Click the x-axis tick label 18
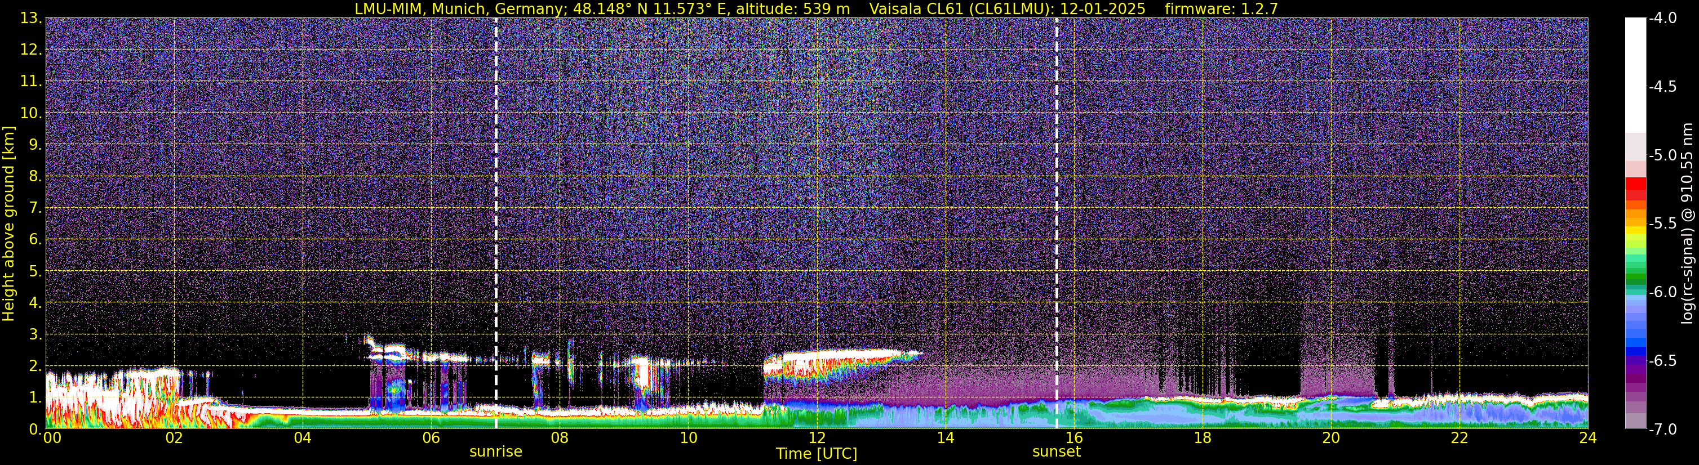This screenshot has width=1699, height=465. coord(1203,438)
